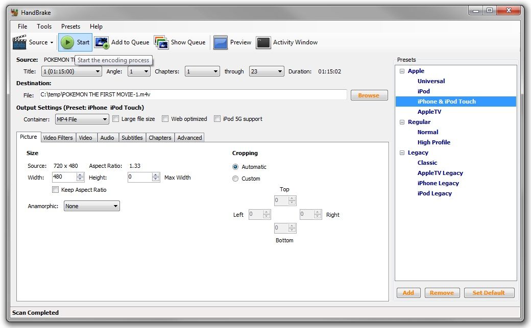Click the HandBrake title bar icon
The width and height of the screenshot is (531, 328).
(16, 12)
